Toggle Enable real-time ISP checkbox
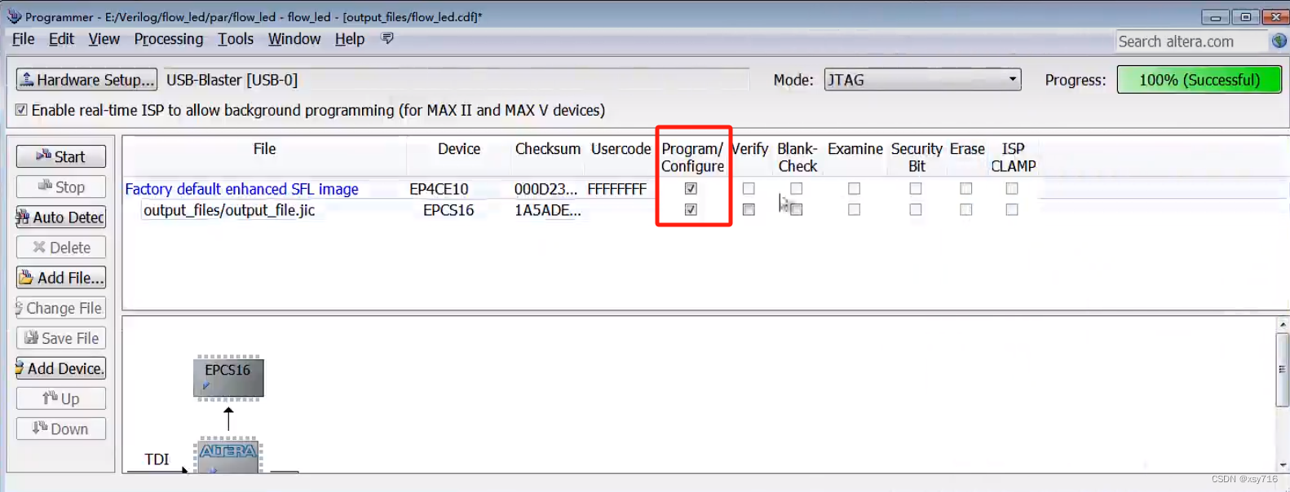The height and width of the screenshot is (492, 1290). click(21, 110)
